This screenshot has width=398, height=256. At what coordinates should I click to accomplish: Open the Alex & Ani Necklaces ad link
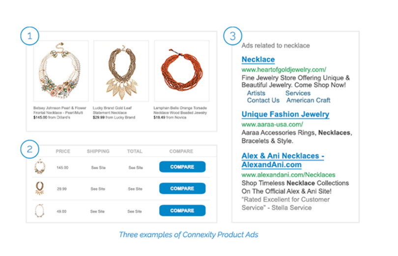283,160
